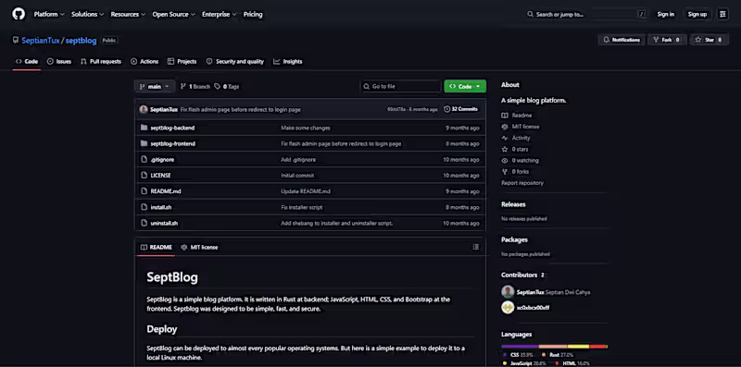
Task: Open the Activity link
Action: (x=516, y=139)
